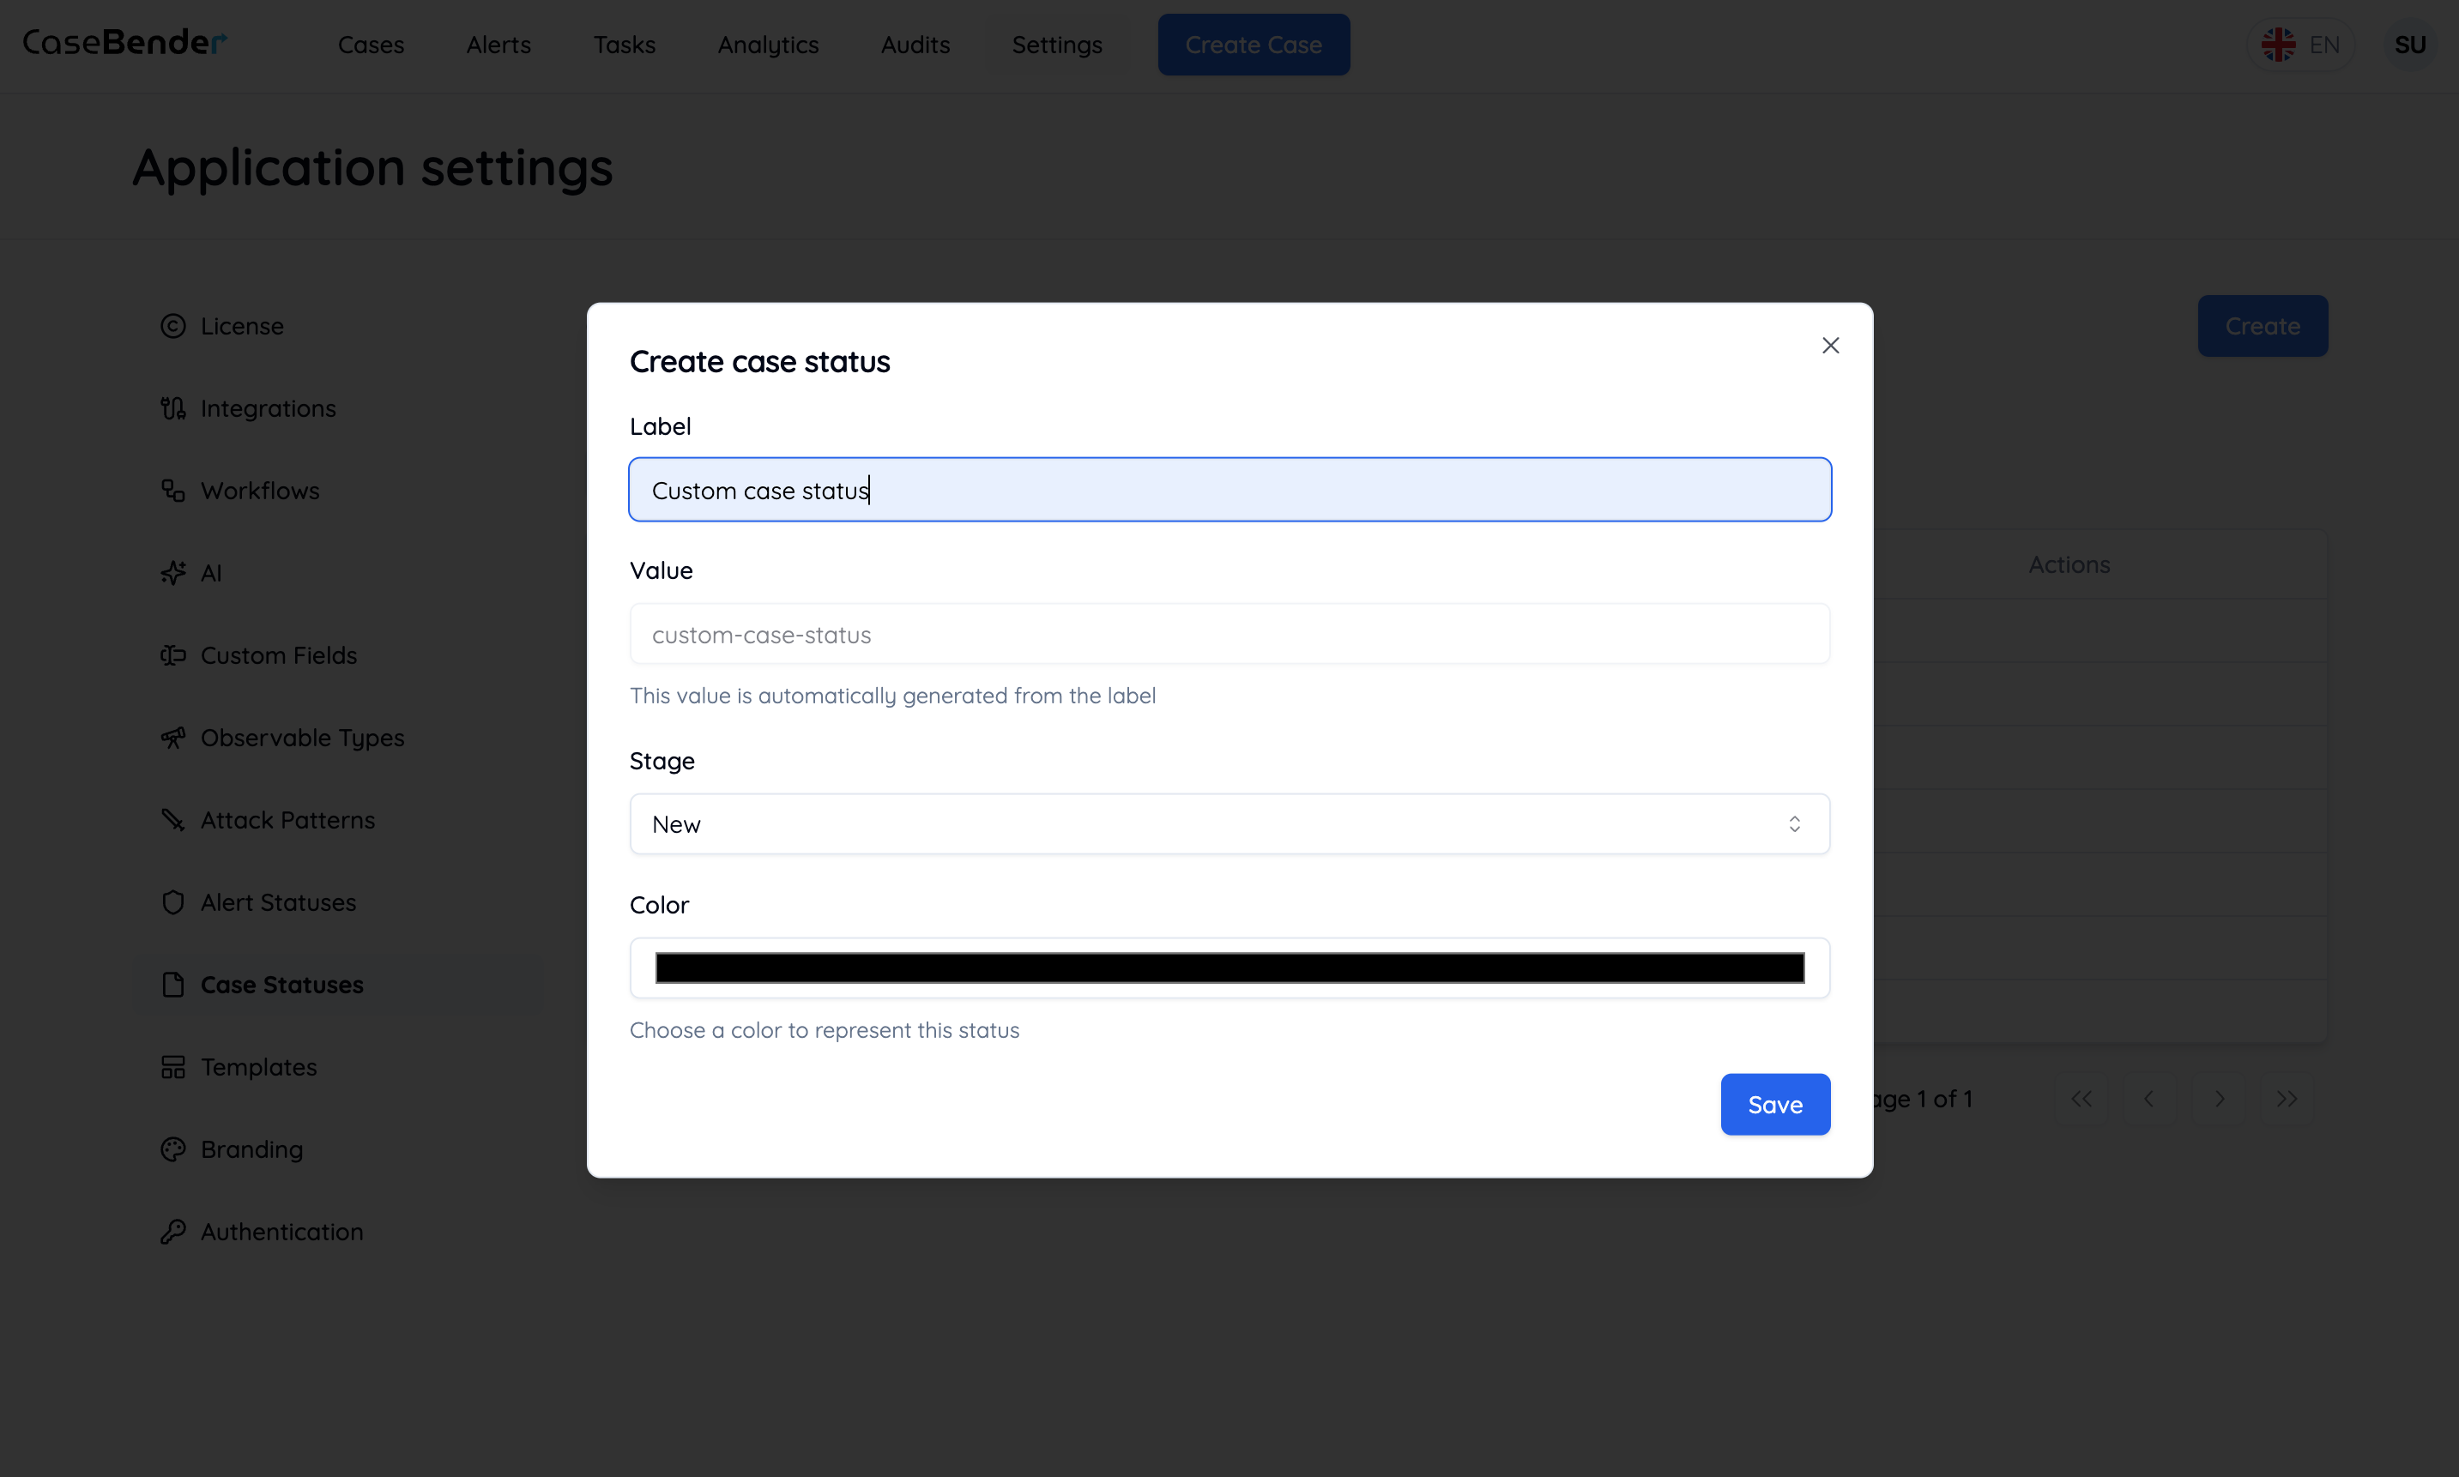This screenshot has width=2459, height=1477.
Task: Go to the last page using pagination
Action: (2287, 1099)
